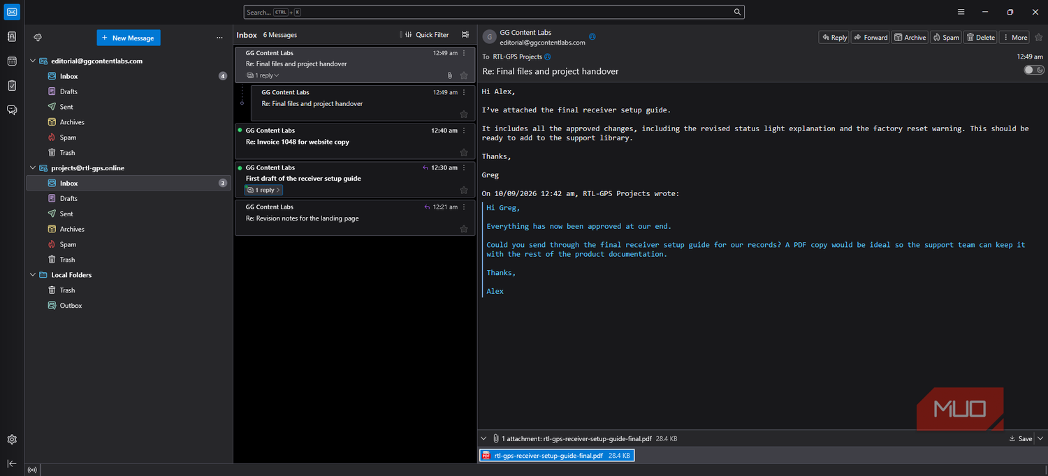Viewport: 1048px width, 476px height.
Task: Open Trash under projects@rtl-gps.online
Action: (129, 260)
